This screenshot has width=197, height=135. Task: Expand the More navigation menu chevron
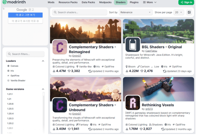[155, 2]
